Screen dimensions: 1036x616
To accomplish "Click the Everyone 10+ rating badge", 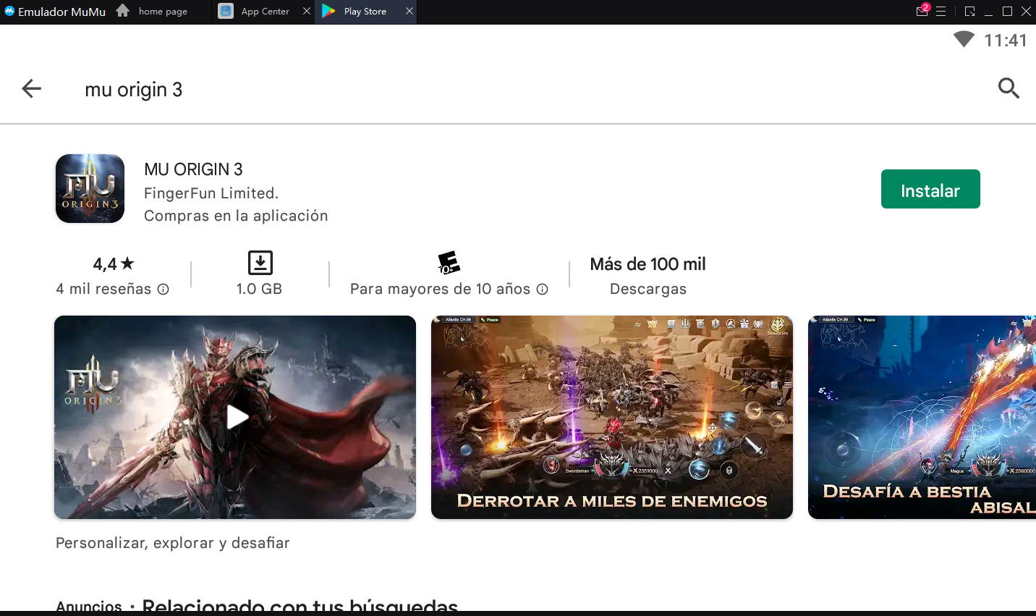I will 449,263.
